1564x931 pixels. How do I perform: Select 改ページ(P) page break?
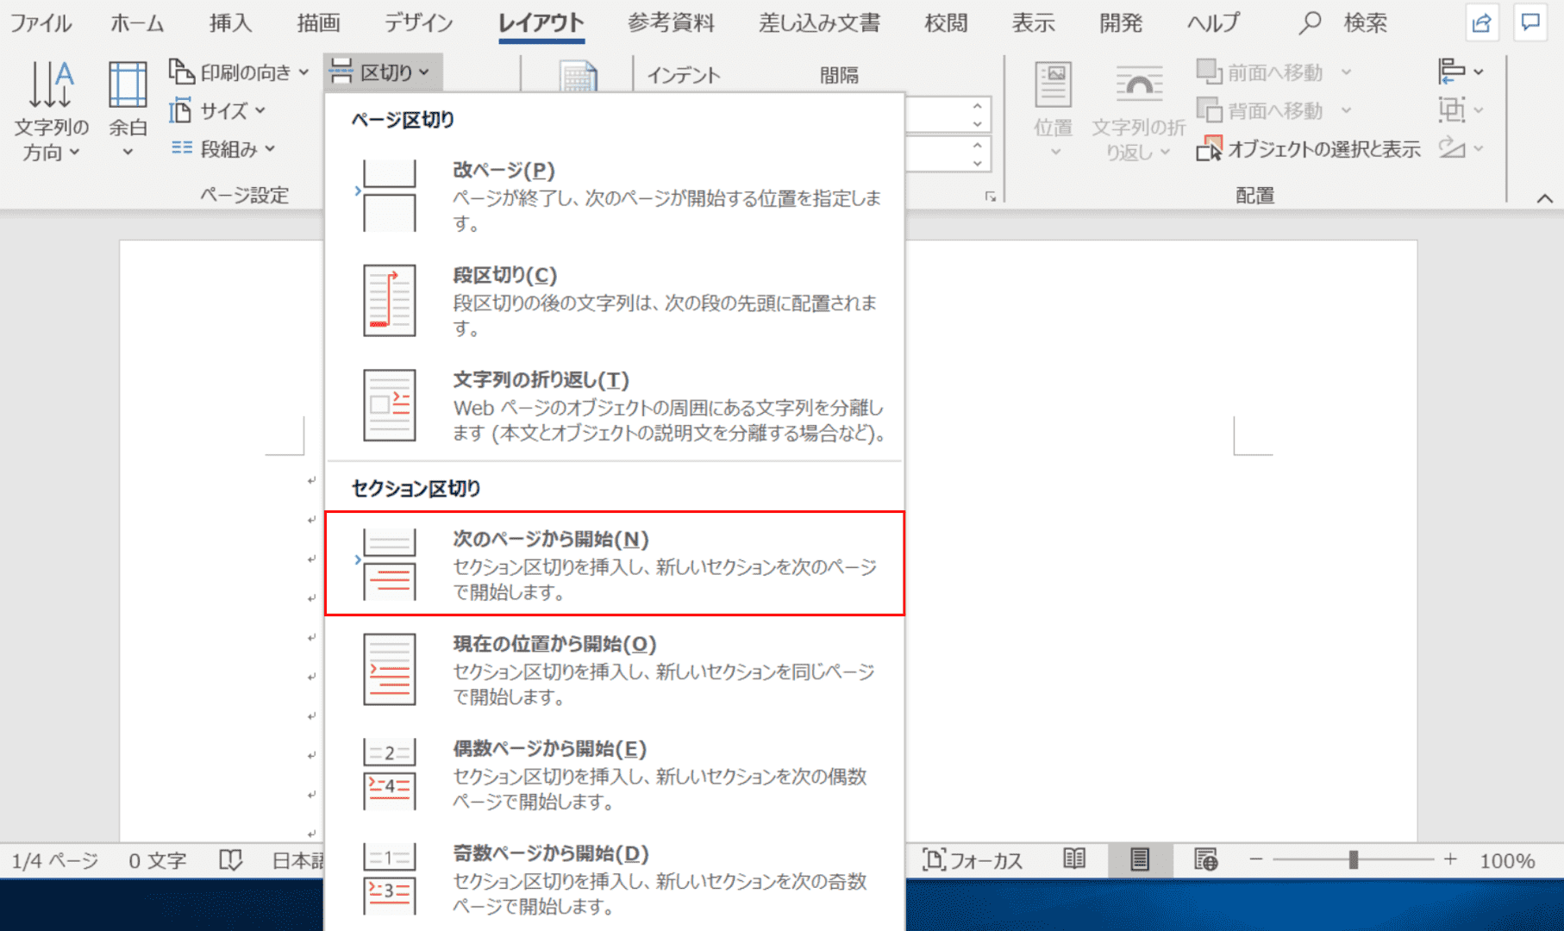[615, 196]
